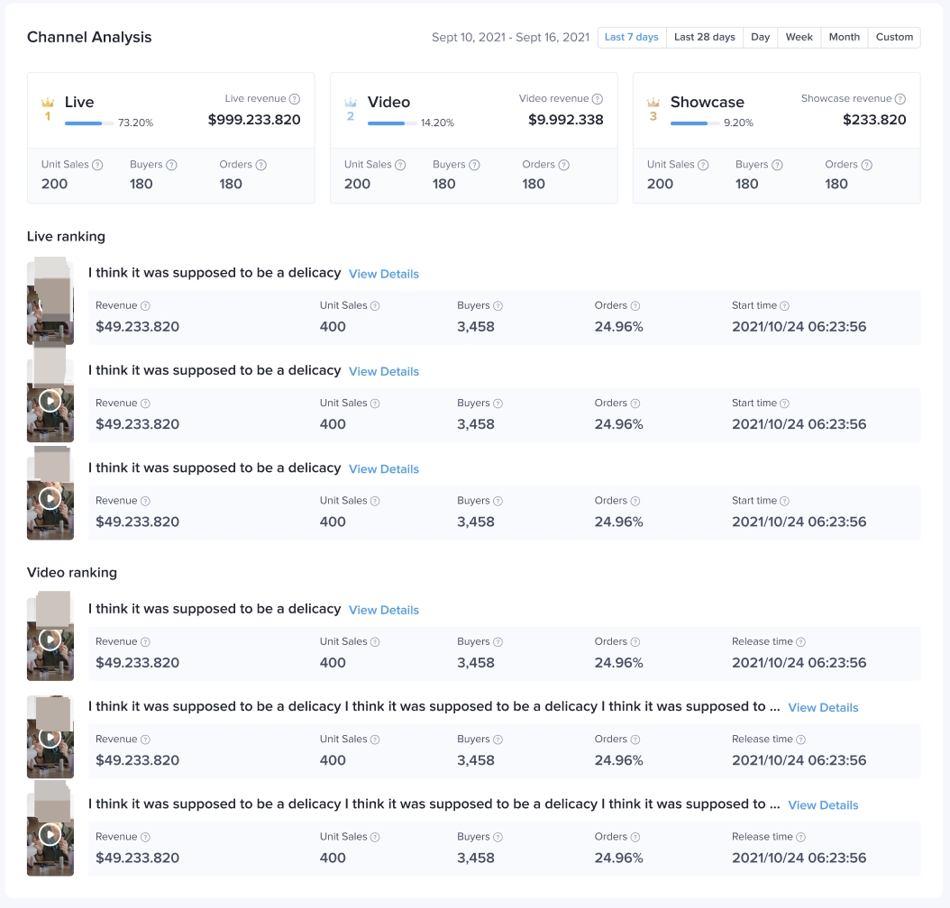
Task: Click help icon beside Live revenue
Action: [x=295, y=99]
